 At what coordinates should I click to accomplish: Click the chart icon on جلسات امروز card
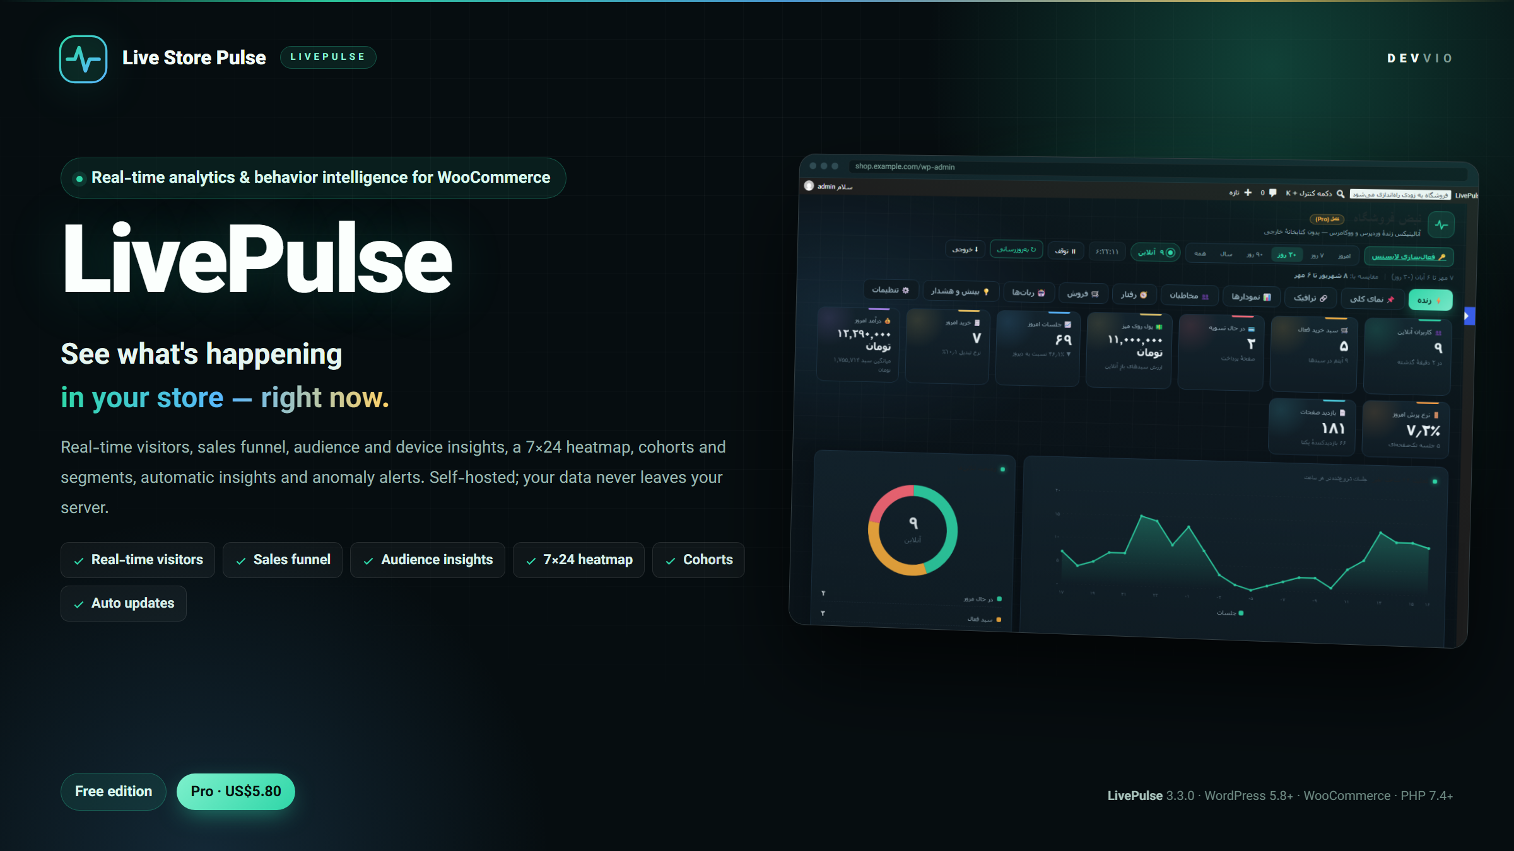coord(1067,324)
